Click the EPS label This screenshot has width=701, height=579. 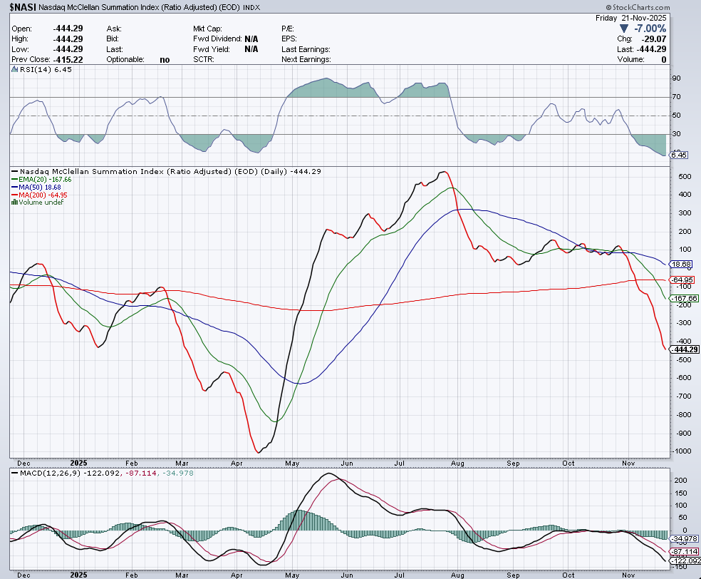click(x=289, y=39)
